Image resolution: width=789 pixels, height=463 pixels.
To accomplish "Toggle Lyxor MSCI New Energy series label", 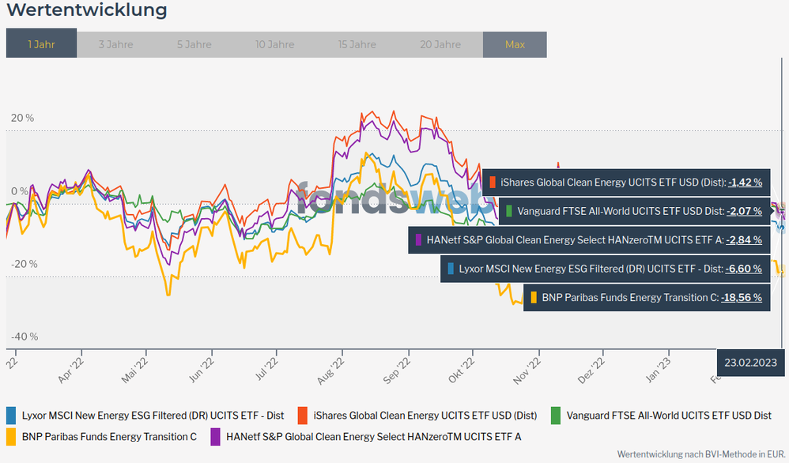I will (x=153, y=415).
